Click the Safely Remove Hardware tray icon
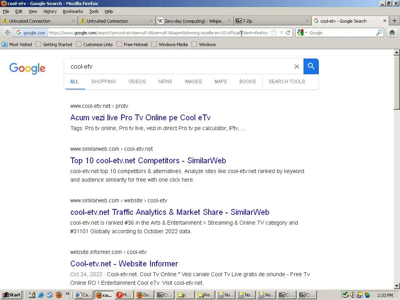Image resolution: width=400 pixels, height=300 pixels. [x=345, y=295]
